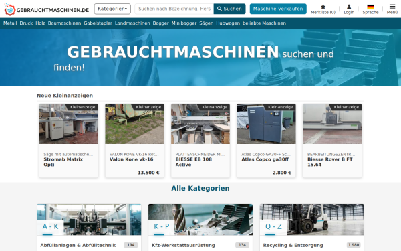Click the 194 count badge
This screenshot has width=401, height=251.
[131, 245]
